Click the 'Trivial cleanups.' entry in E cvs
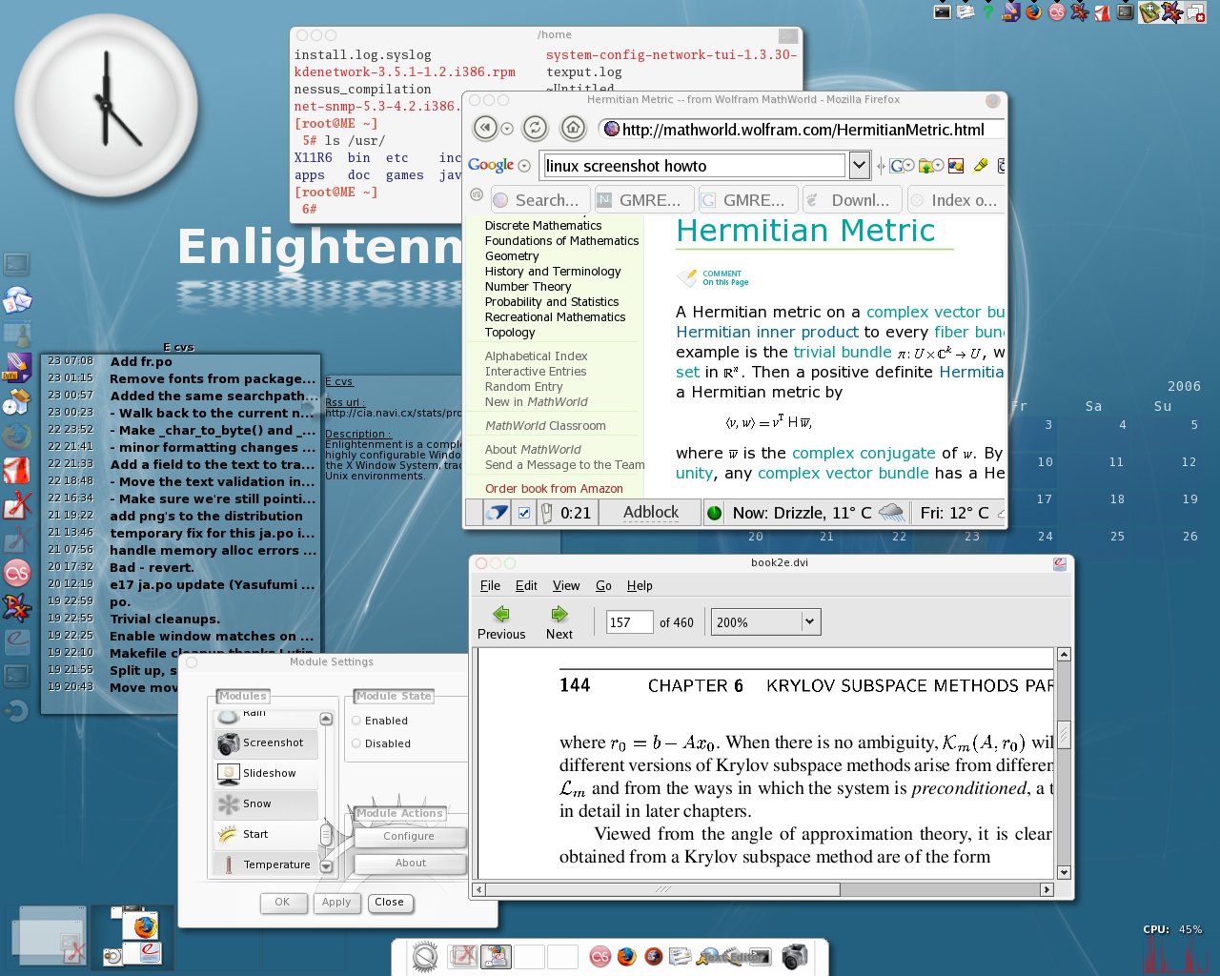The image size is (1220, 976). coord(164,619)
